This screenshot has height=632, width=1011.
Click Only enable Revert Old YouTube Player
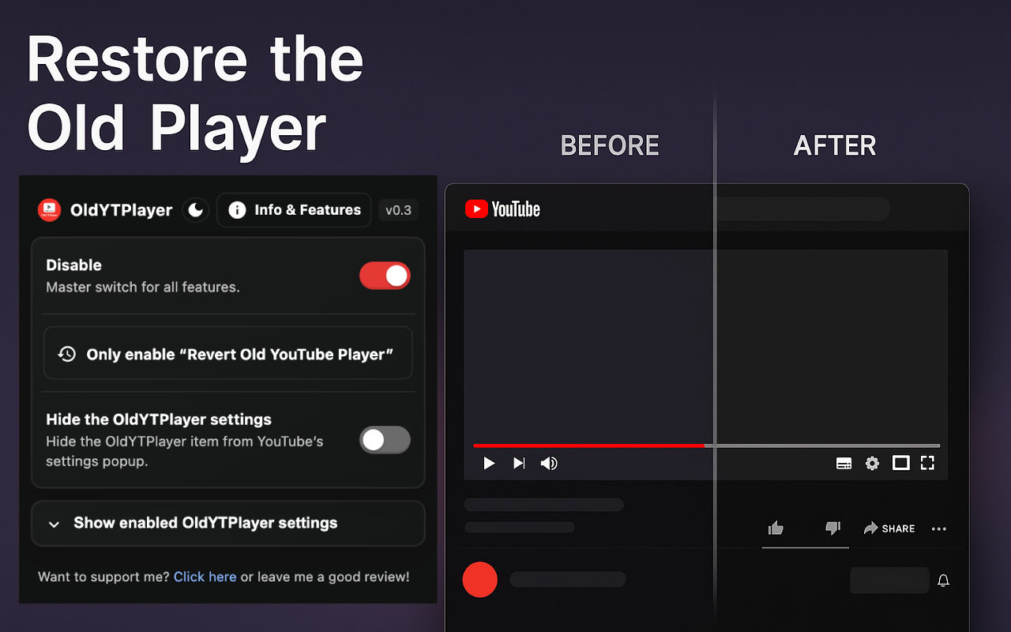[227, 353]
